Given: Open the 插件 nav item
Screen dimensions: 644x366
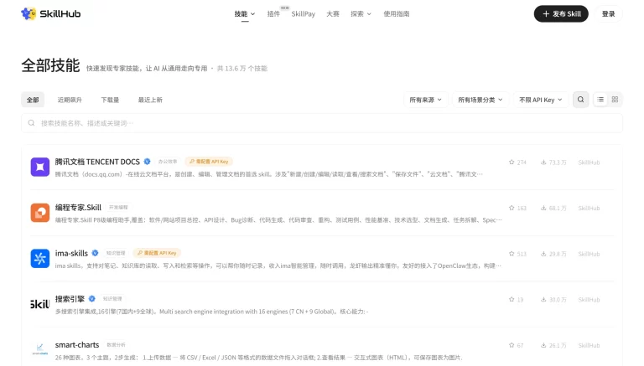Looking at the screenshot, I should 273,14.
